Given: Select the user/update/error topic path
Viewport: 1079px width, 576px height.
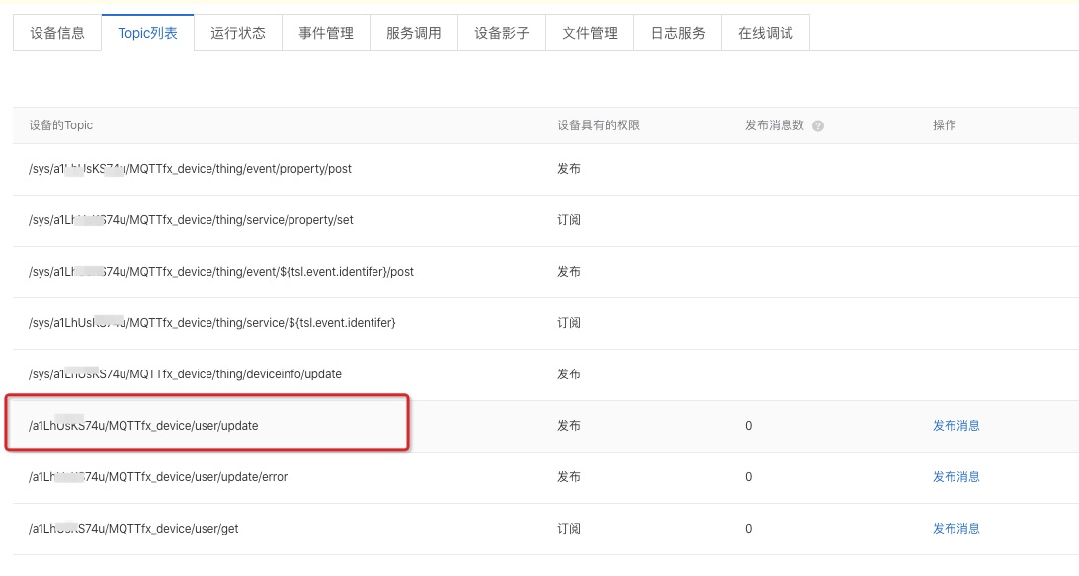Looking at the screenshot, I should point(159,477).
